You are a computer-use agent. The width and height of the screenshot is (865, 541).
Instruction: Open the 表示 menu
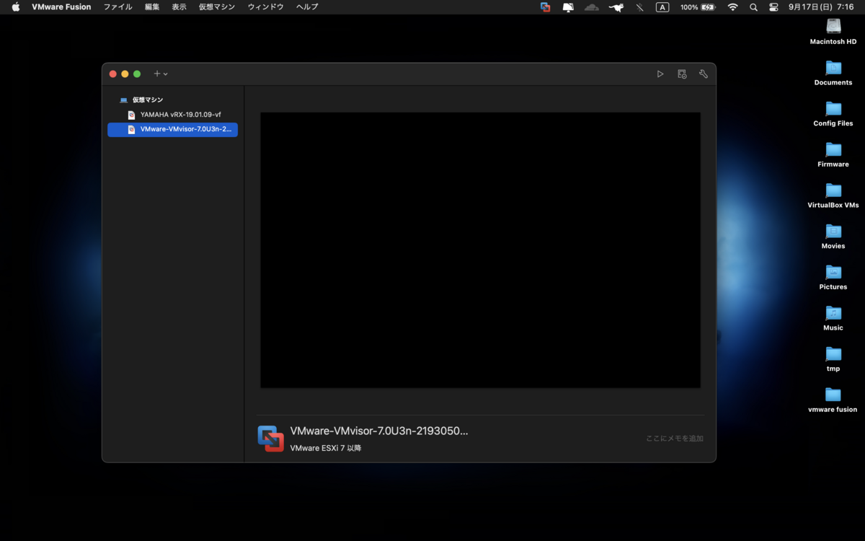coord(179,7)
